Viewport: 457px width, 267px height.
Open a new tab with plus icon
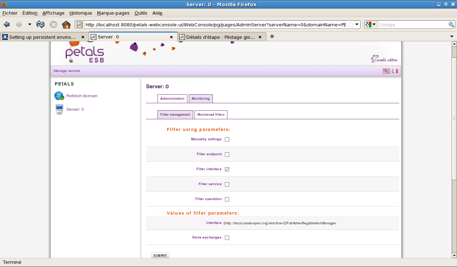[x=272, y=36]
